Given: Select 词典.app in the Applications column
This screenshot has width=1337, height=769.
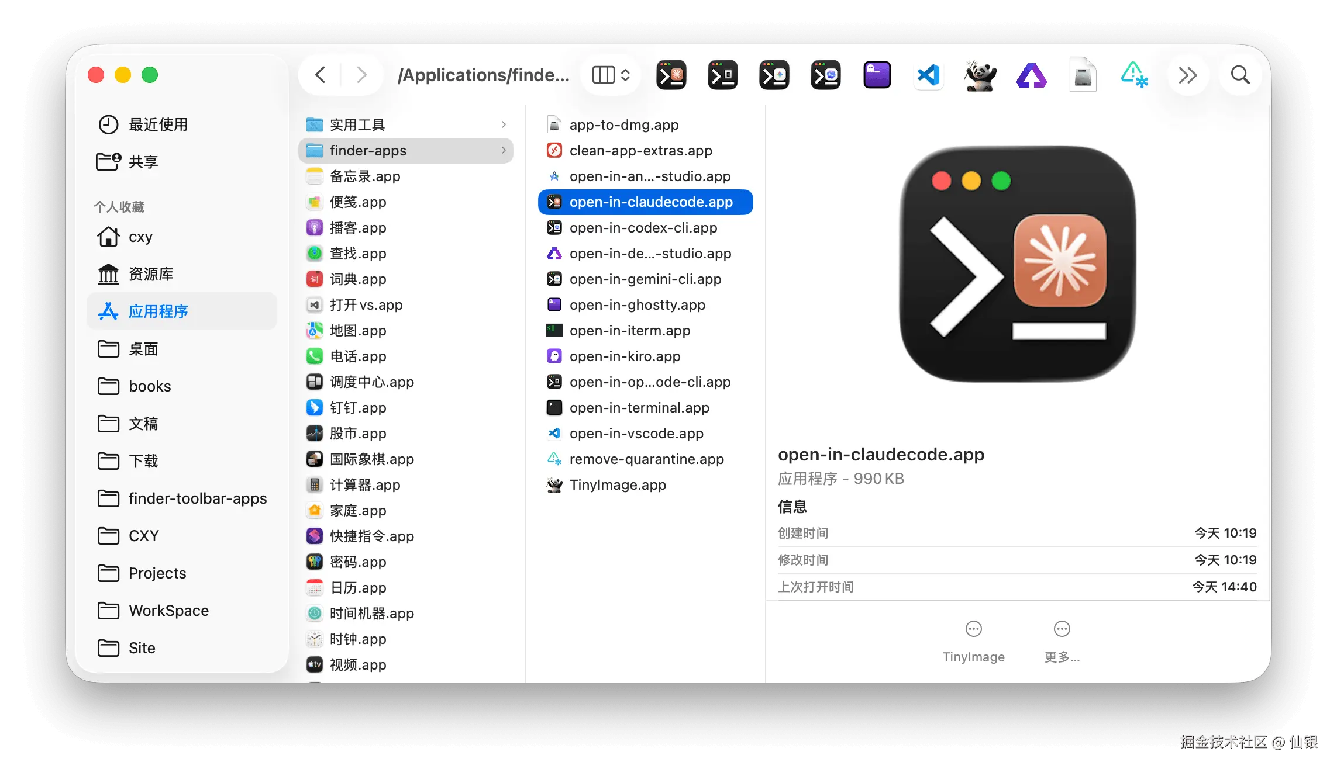Looking at the screenshot, I should click(406, 279).
